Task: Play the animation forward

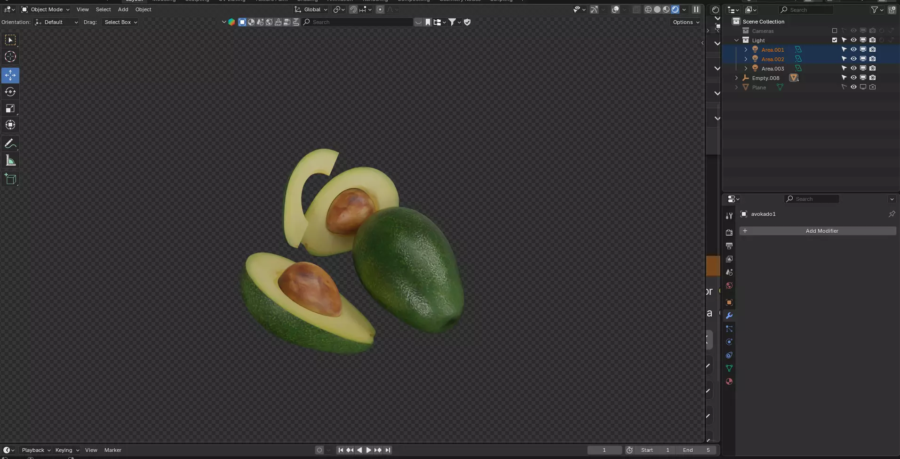Action: pos(369,450)
